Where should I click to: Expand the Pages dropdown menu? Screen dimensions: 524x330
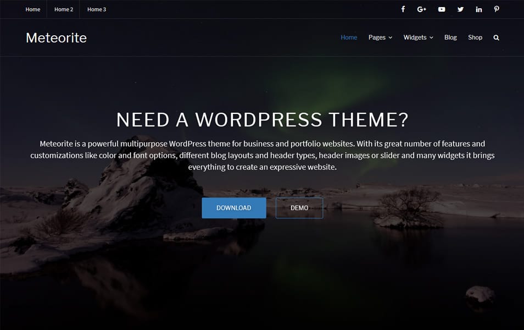pyautogui.click(x=377, y=37)
